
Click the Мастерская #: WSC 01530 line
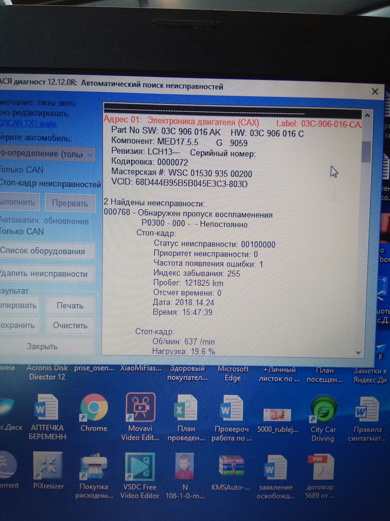(x=182, y=173)
